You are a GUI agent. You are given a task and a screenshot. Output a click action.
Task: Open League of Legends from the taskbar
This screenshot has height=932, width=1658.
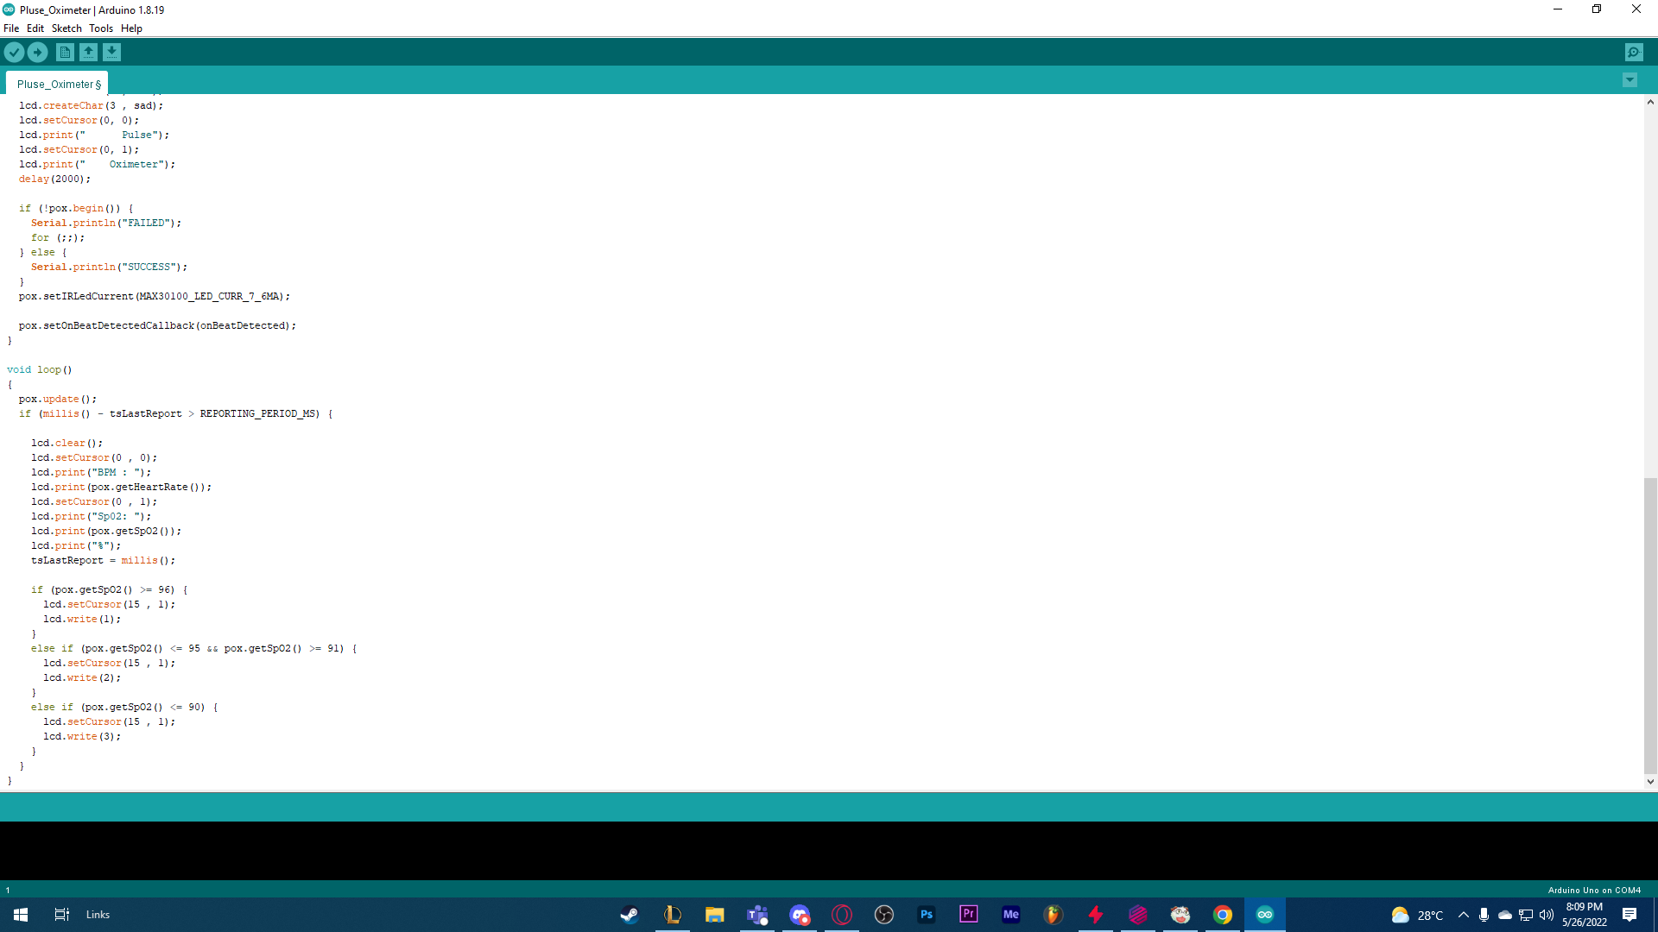(672, 915)
